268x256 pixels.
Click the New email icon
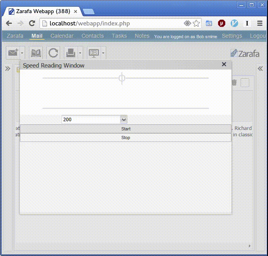13,52
